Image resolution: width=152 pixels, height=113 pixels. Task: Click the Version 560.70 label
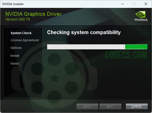pyautogui.click(x=18, y=19)
